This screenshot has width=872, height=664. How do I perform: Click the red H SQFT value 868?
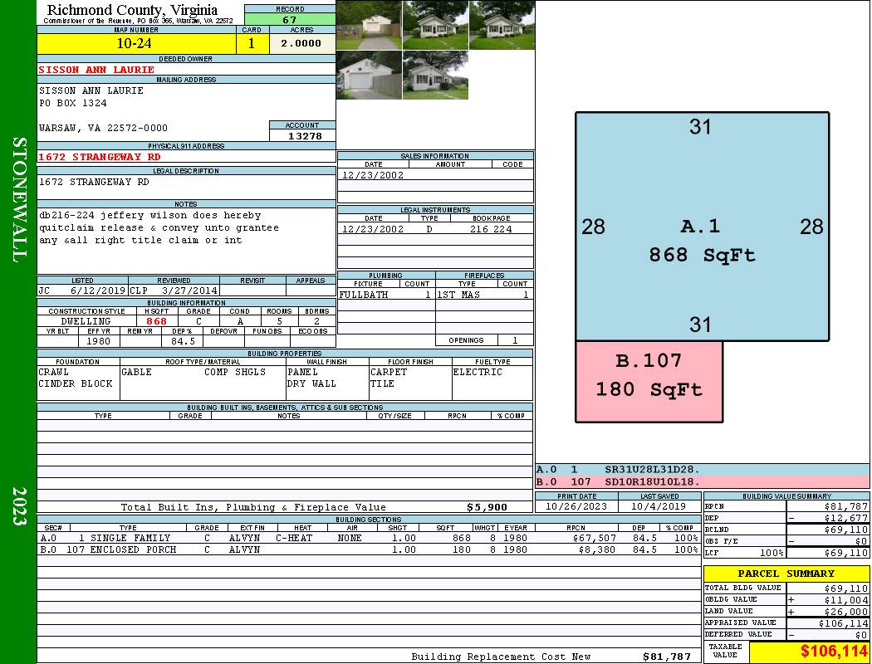click(x=156, y=321)
